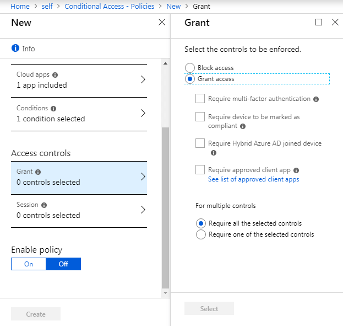343x326 pixels.
Task: Click the blue Info icon under New
Action: pyautogui.click(x=15, y=49)
